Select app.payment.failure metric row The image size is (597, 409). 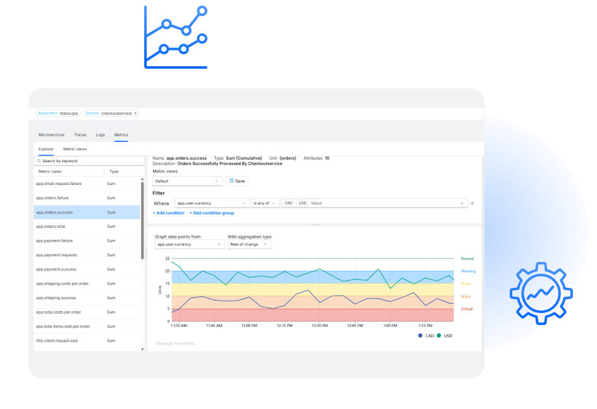87,241
